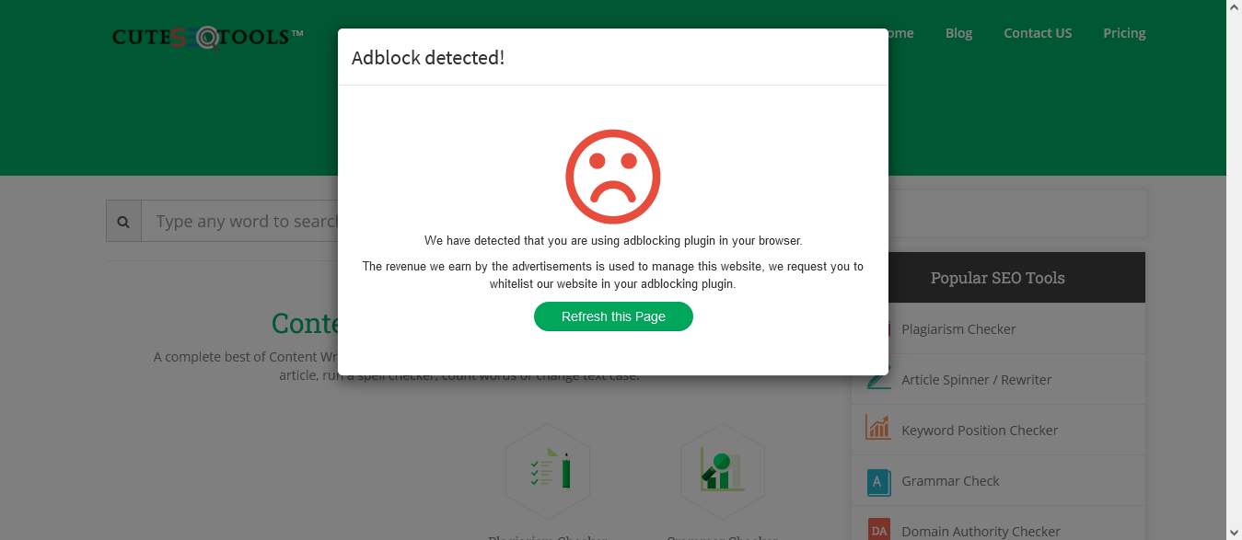Open the Plagiarism Checker sidebar link

[x=958, y=329]
